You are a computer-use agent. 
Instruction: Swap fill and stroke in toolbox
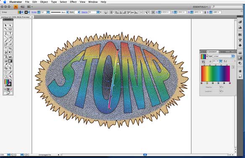11,80
